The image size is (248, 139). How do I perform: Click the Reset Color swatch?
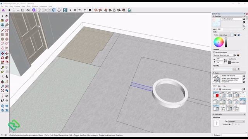click(229, 63)
